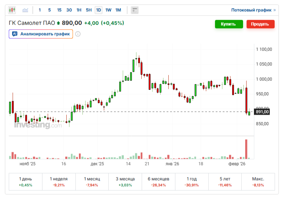Switch to the 1W timeframe
Image resolution: width=282 pixels, height=198 pixels.
tap(108, 10)
